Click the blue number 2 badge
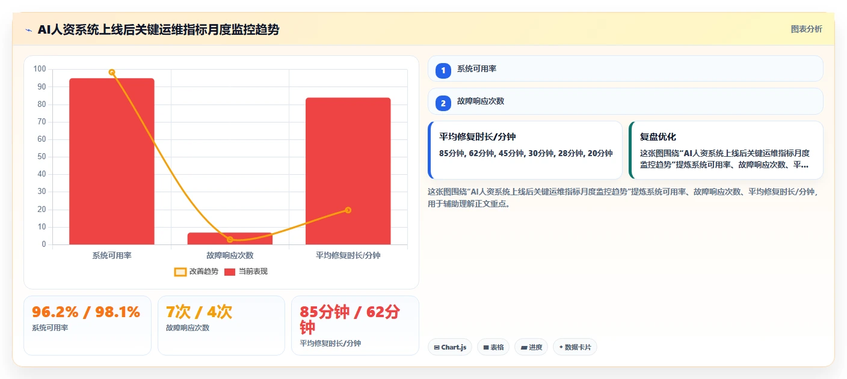This screenshot has height=379, width=847. [443, 103]
